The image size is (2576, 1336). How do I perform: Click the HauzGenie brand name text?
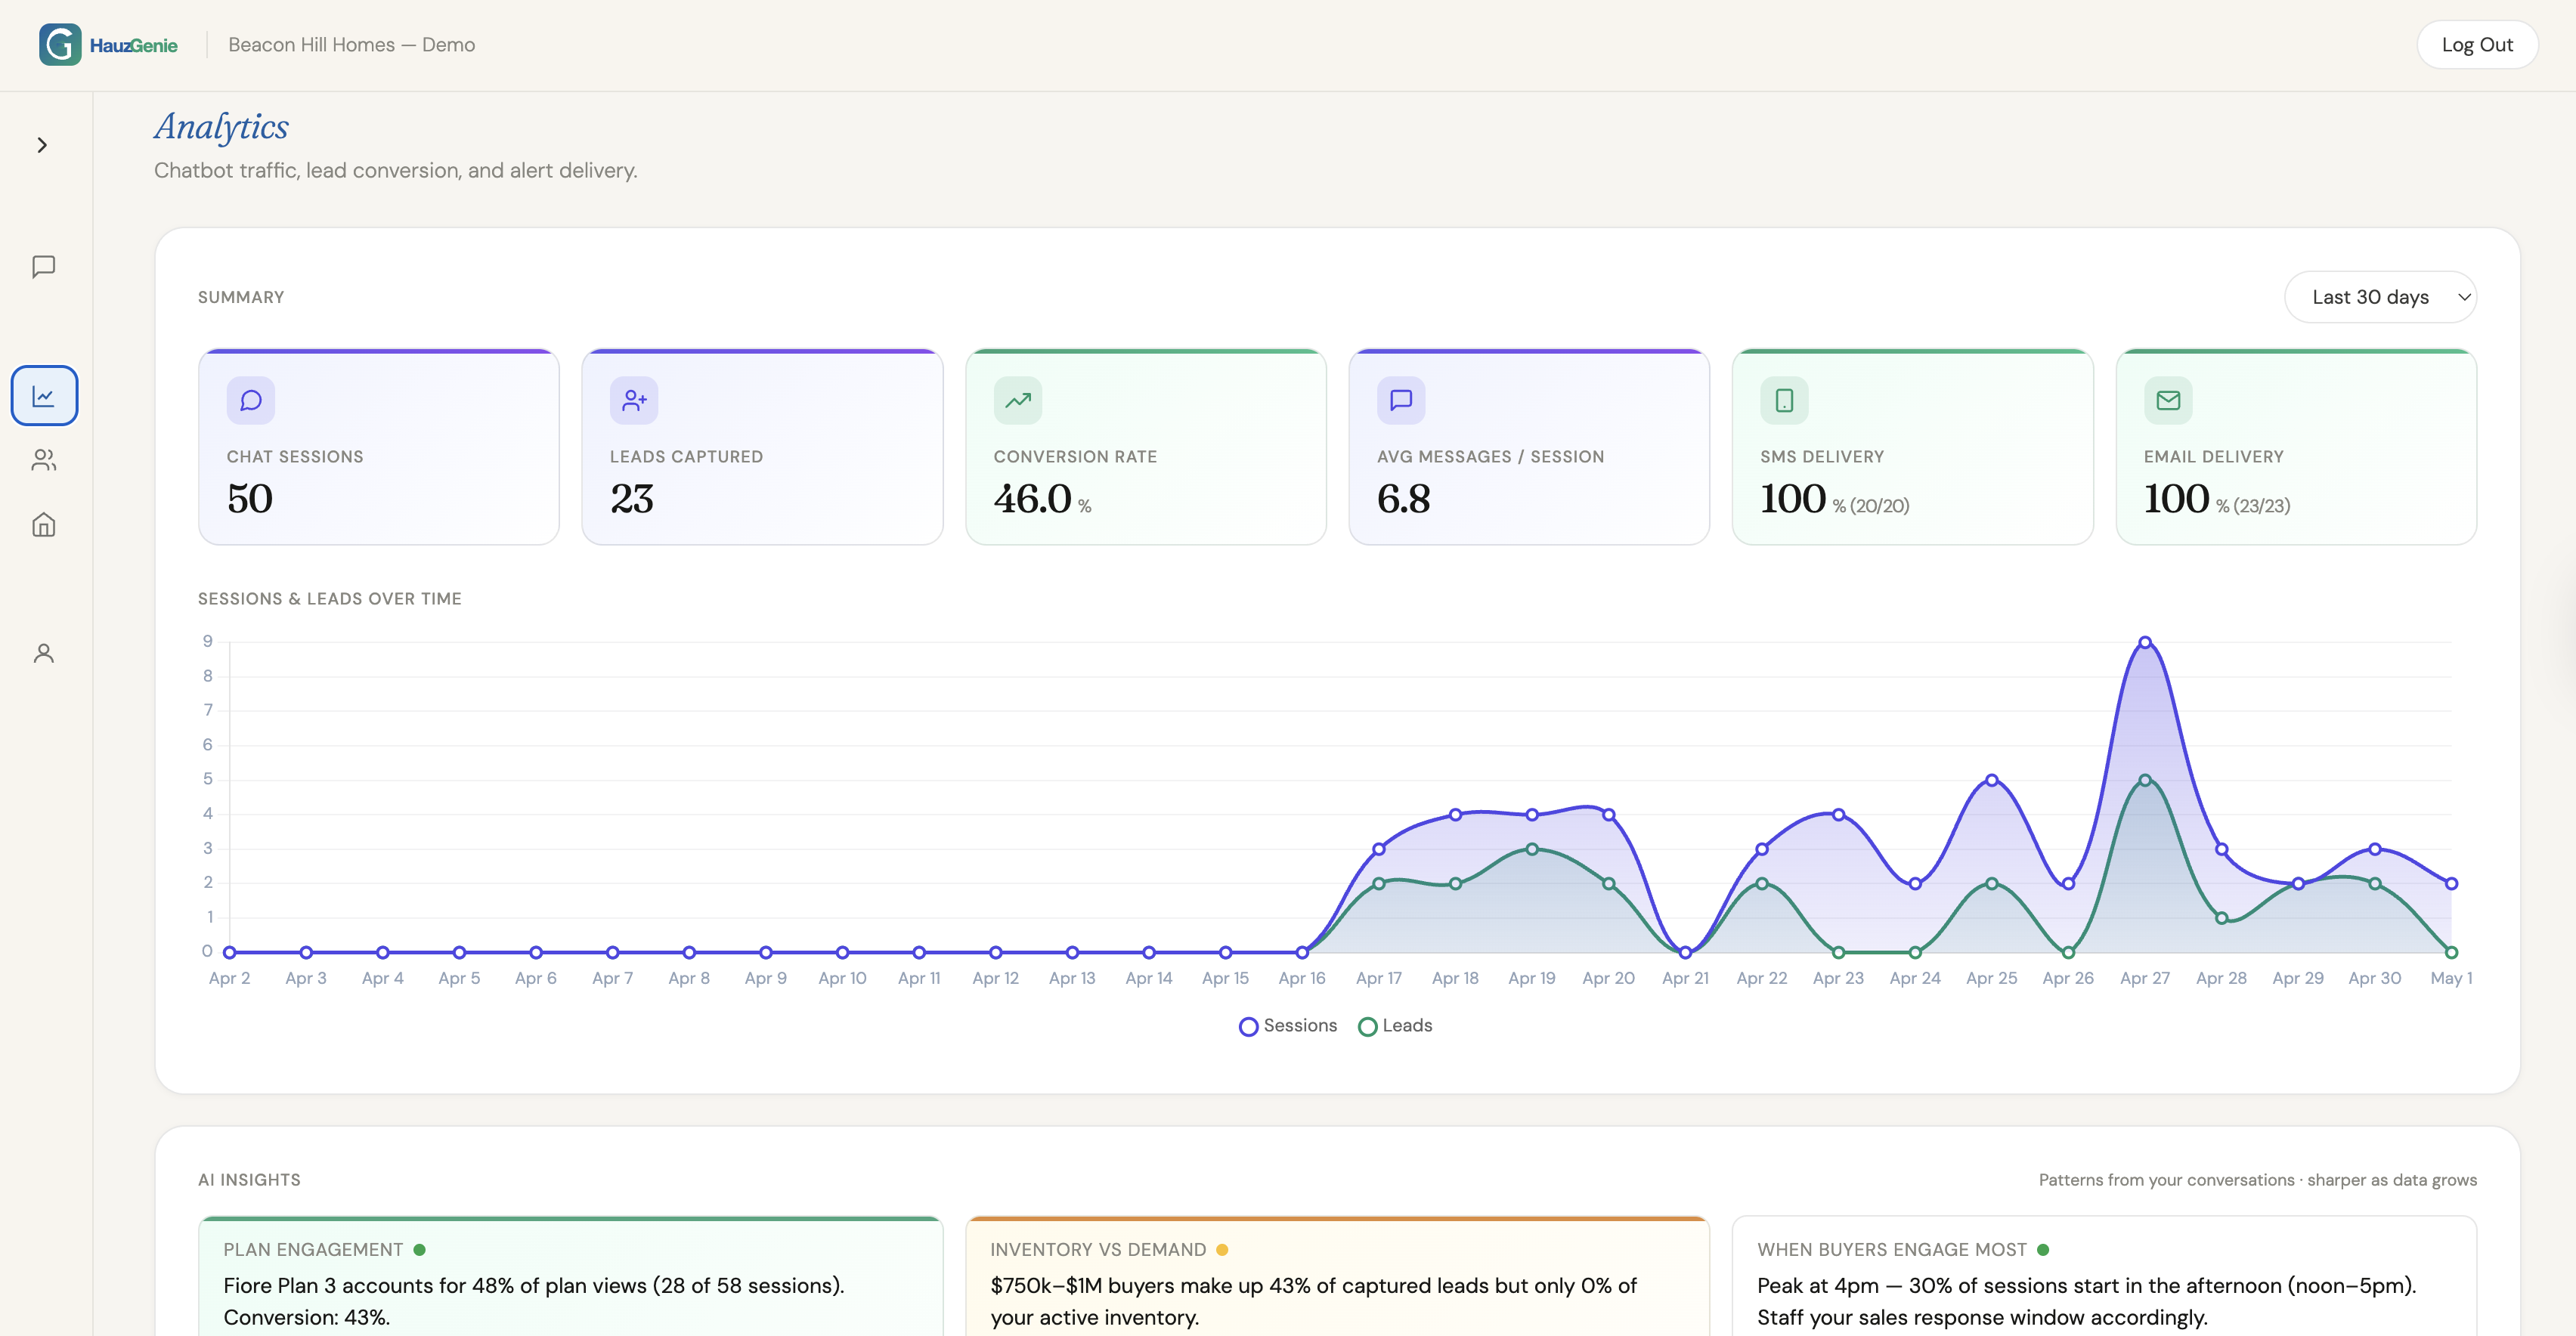[x=134, y=45]
